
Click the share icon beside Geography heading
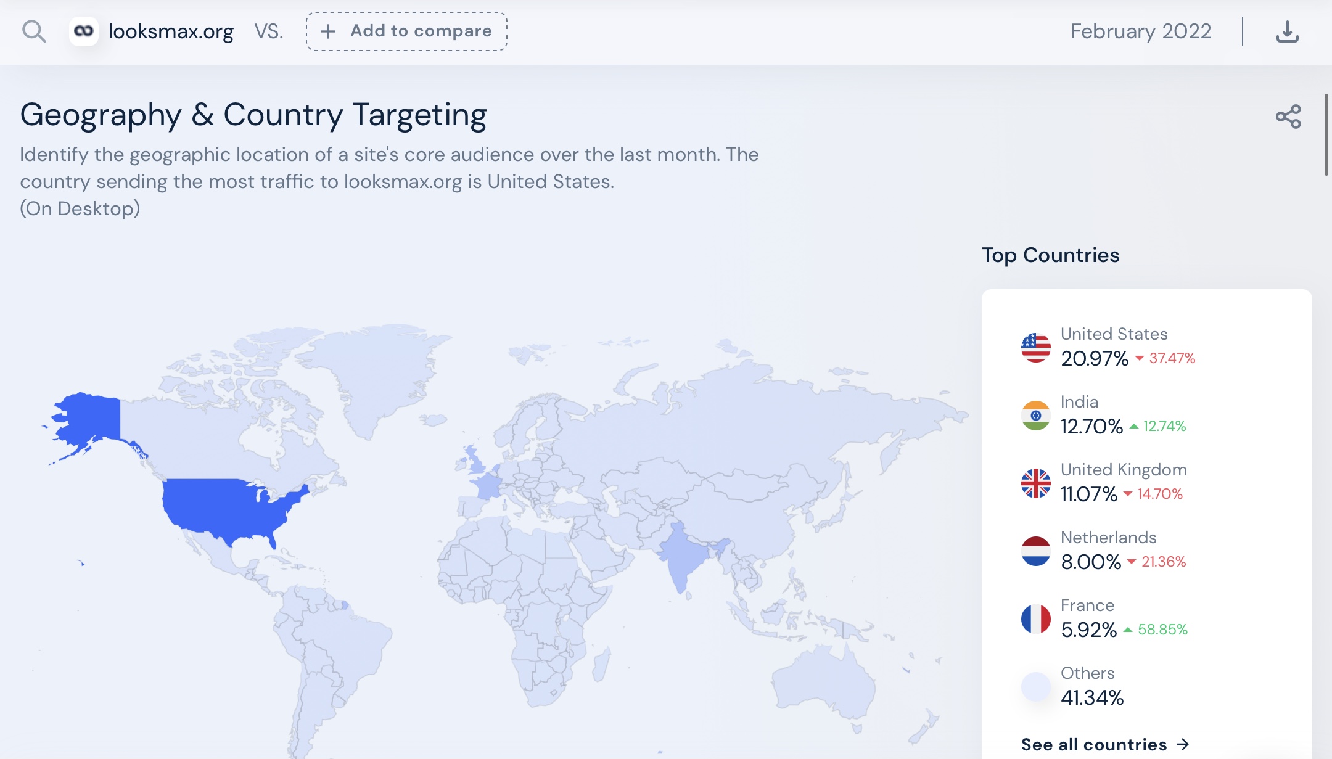pyautogui.click(x=1288, y=116)
